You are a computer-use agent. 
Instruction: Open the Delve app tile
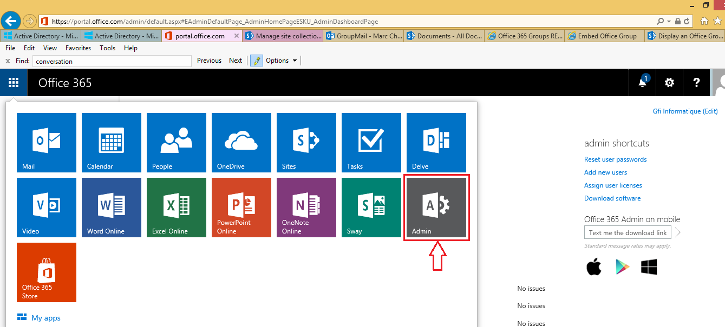[x=436, y=143]
